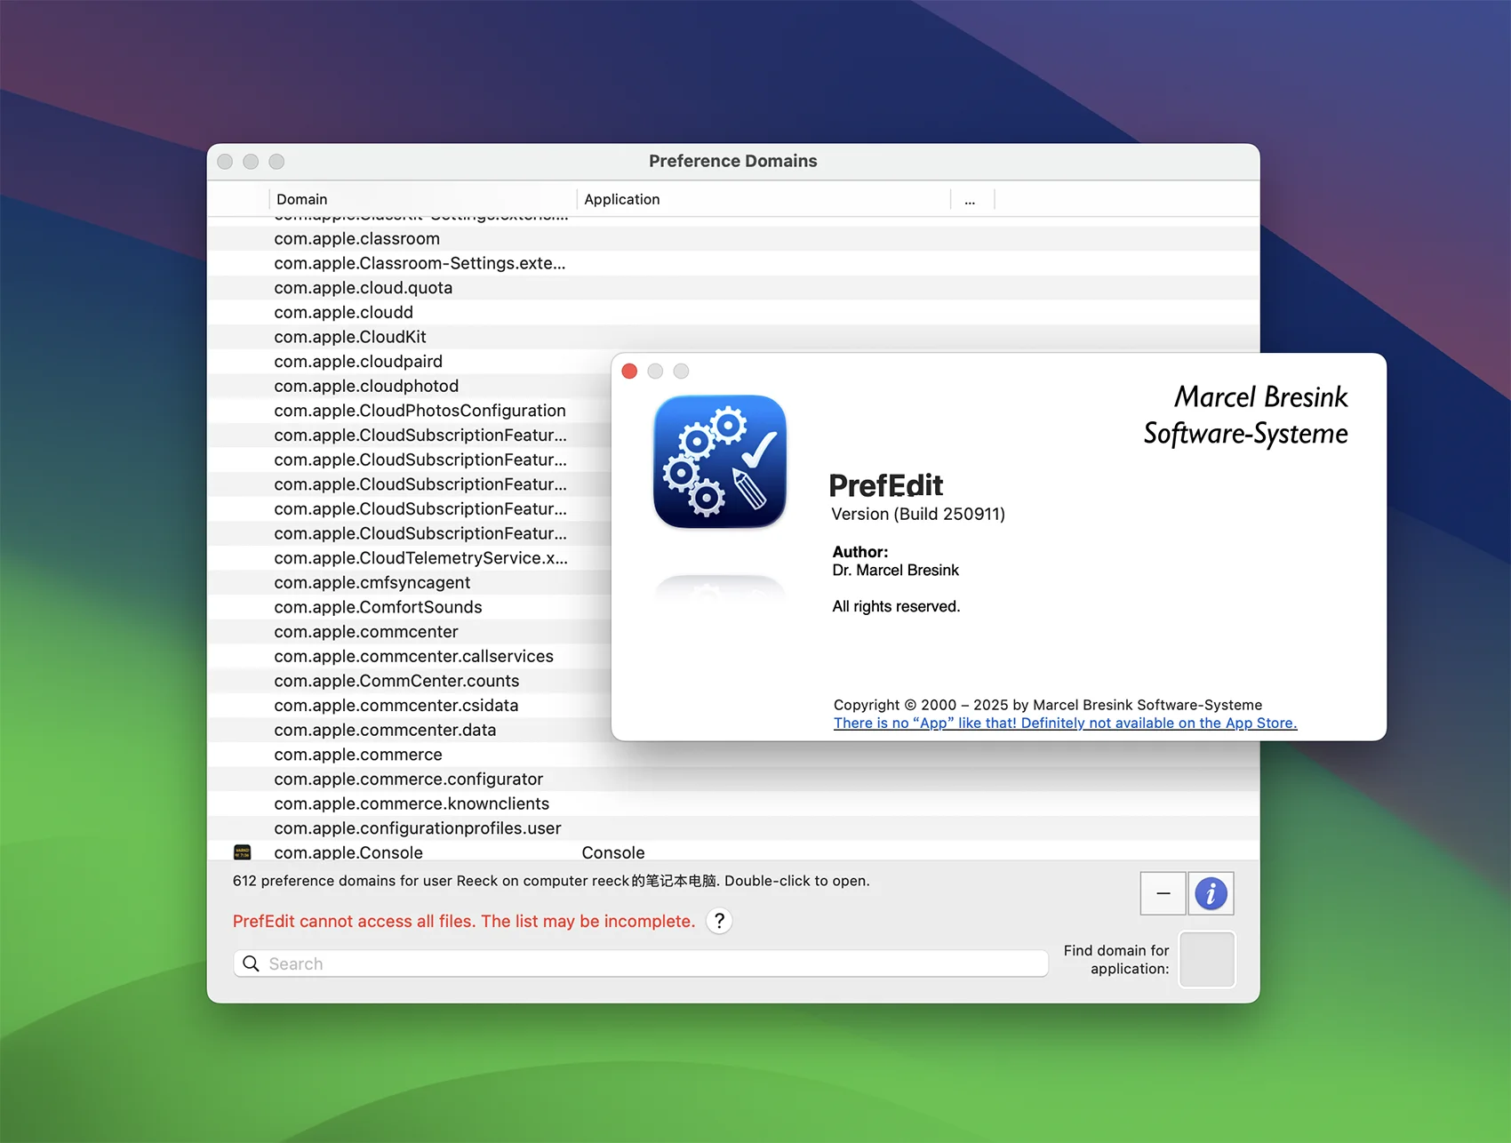The image size is (1511, 1143).
Task: Select com.apple.ComfortSounds row
Action: coord(409,607)
